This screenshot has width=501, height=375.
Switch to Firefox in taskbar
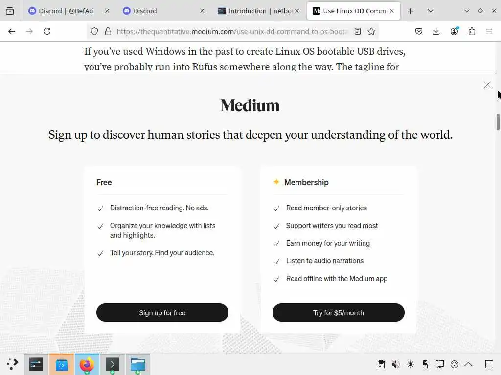click(87, 364)
